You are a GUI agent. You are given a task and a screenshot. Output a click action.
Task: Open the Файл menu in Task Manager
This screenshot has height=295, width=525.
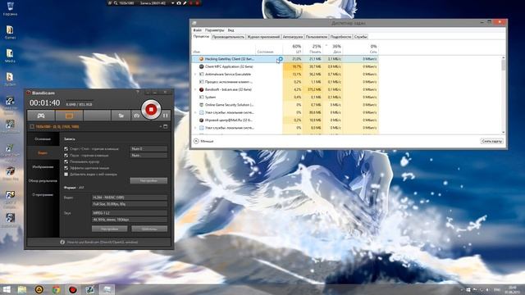click(198, 30)
